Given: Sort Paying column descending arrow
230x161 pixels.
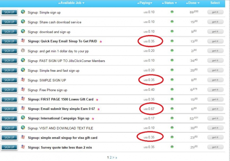Looking at the screenshot, I should (x=151, y=3).
